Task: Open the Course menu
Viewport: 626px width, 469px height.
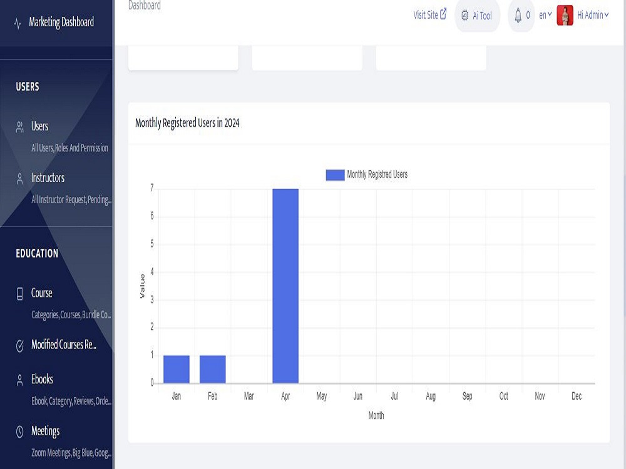Action: 41,293
